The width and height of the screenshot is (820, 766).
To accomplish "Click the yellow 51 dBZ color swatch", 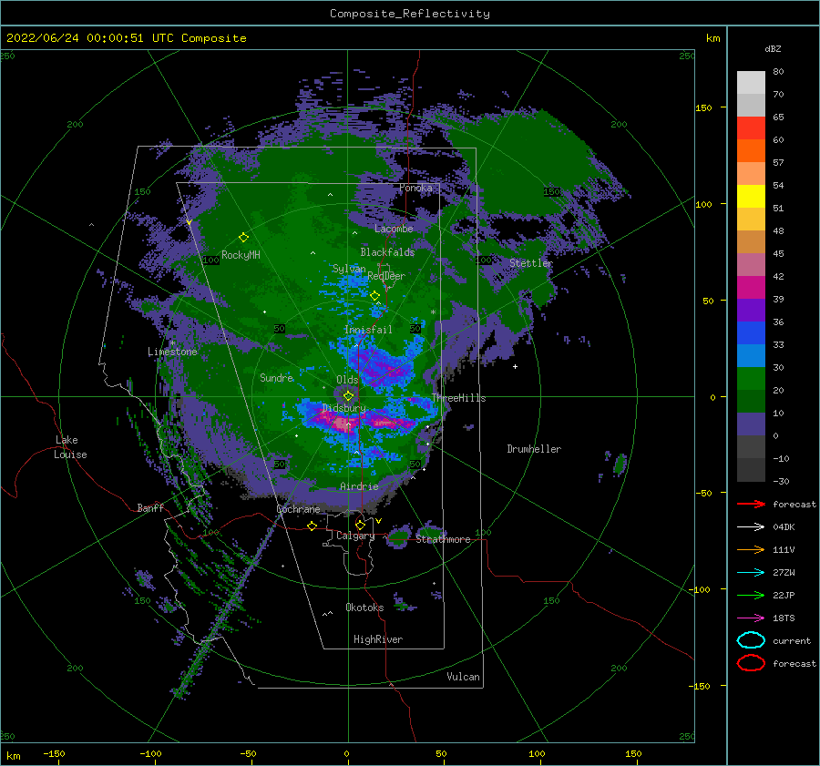I will [x=751, y=196].
